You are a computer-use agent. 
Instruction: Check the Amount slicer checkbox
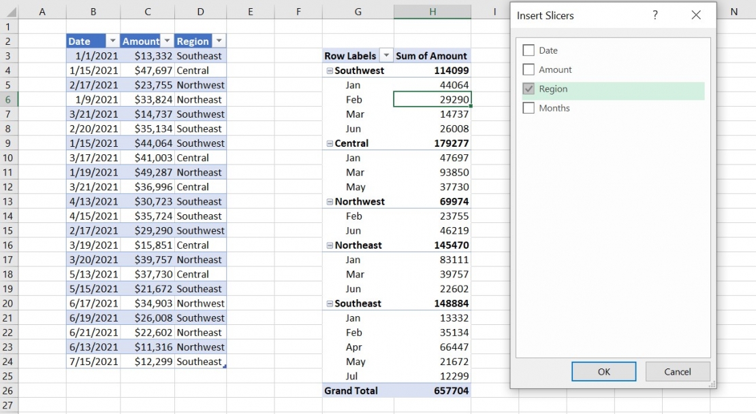tap(528, 69)
